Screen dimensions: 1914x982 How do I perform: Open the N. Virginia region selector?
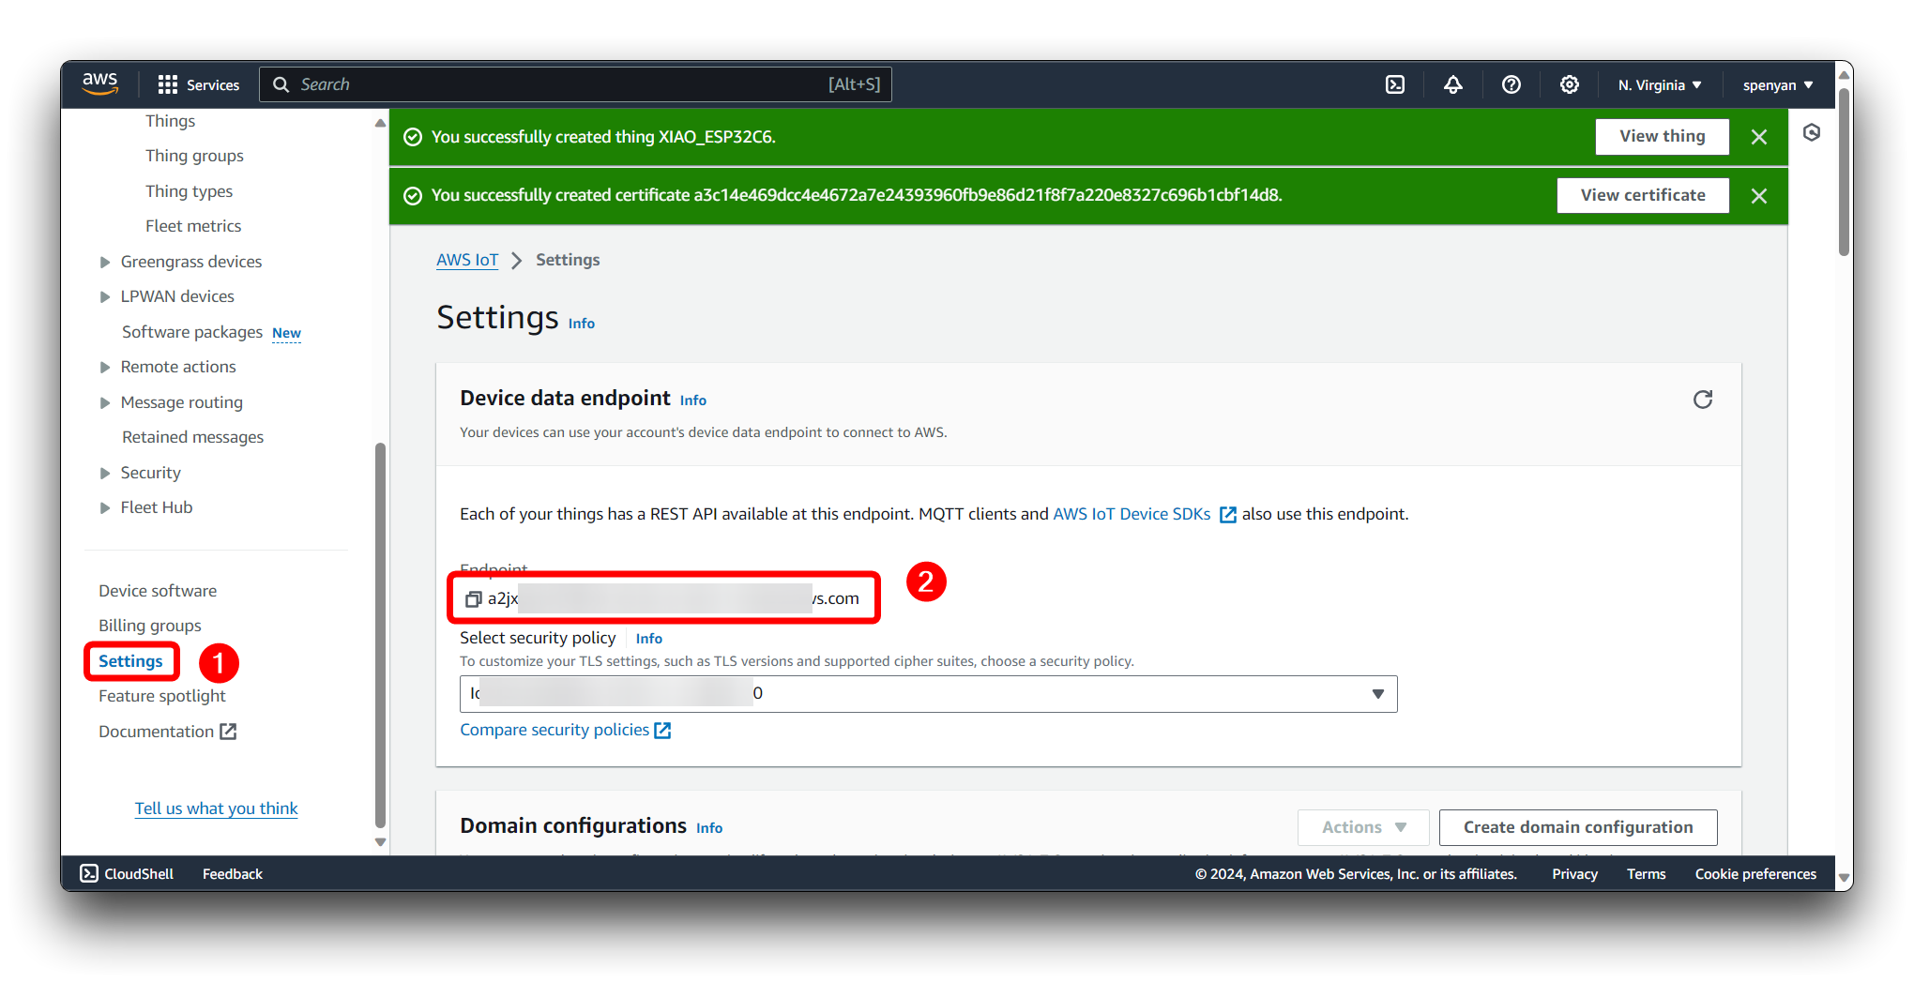(1659, 84)
